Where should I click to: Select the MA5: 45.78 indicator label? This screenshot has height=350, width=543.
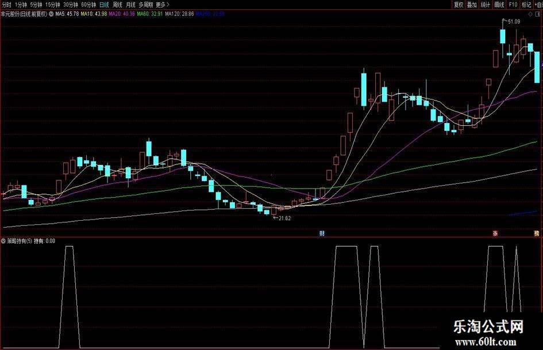point(67,14)
